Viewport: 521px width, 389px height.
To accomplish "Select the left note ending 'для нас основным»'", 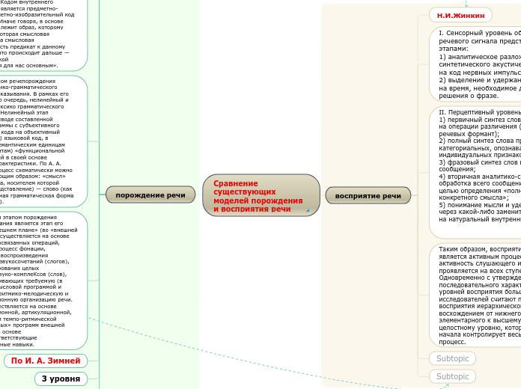I will (43, 34).
